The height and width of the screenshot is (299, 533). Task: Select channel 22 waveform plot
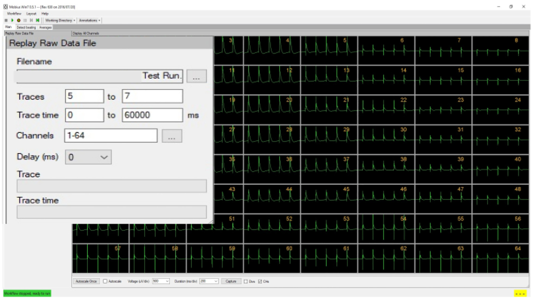coord(386,110)
